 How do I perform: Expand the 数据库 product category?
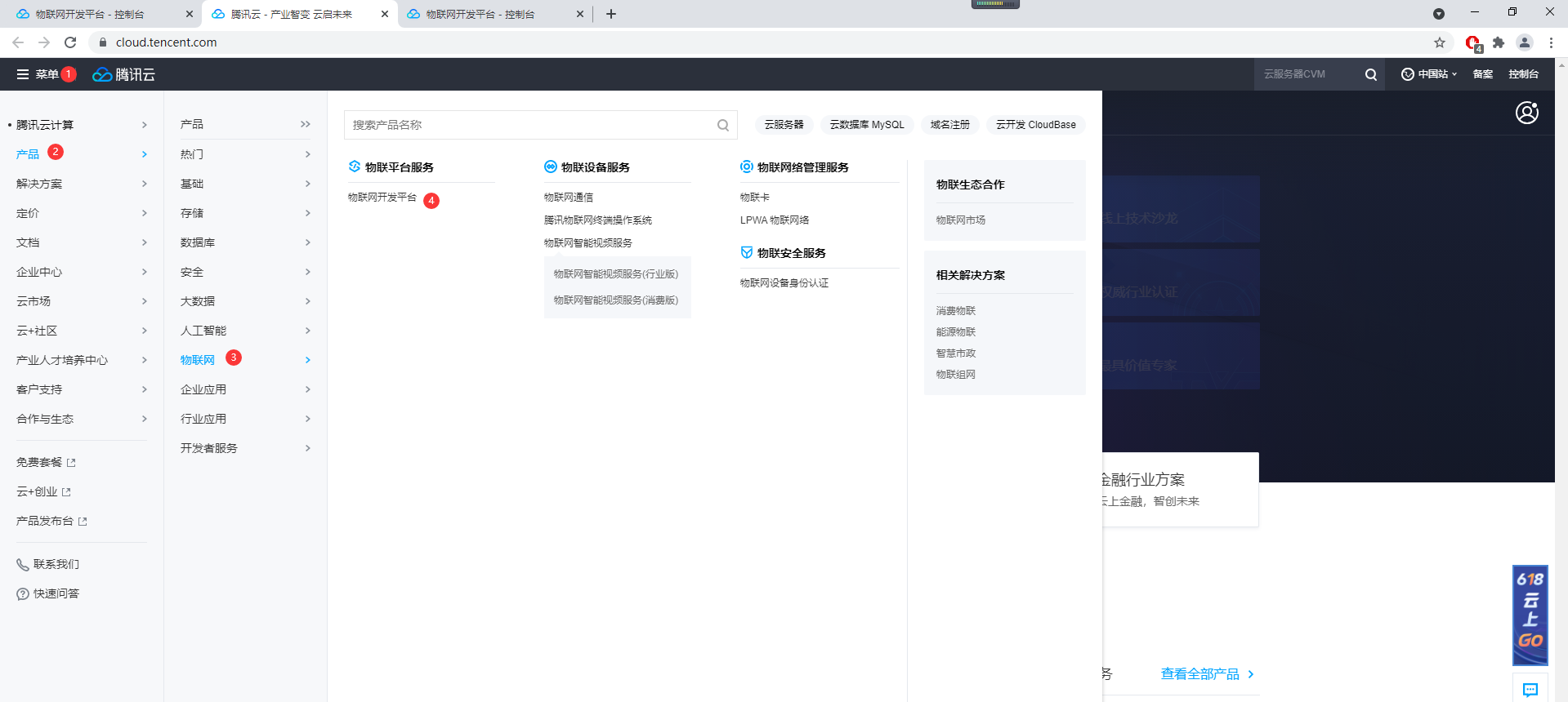pos(245,242)
